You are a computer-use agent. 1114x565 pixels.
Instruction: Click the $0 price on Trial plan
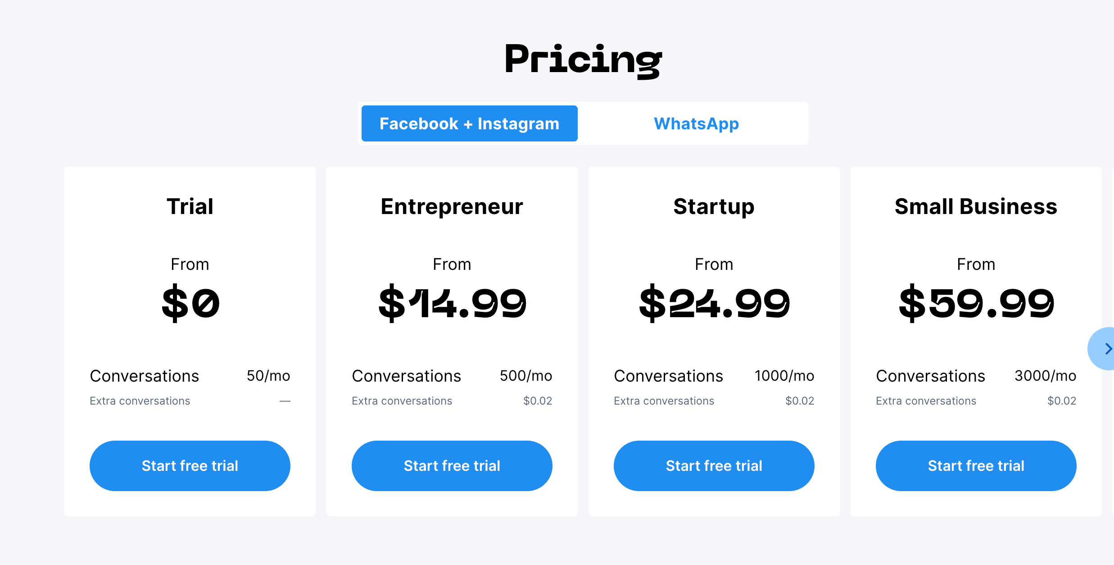tap(190, 303)
